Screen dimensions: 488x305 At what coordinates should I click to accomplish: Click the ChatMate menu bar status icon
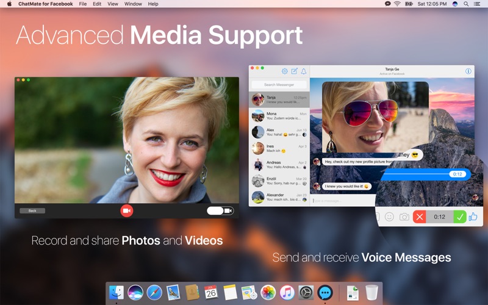point(388,4)
